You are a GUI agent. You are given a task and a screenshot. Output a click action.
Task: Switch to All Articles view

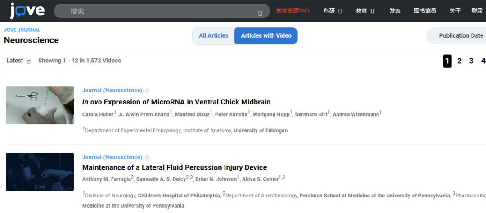(213, 36)
